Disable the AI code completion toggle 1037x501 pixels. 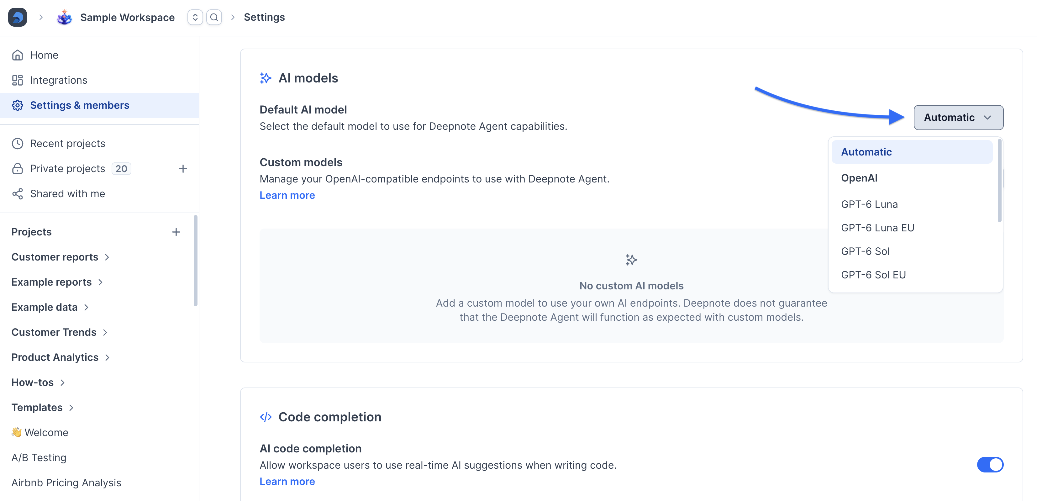point(990,465)
